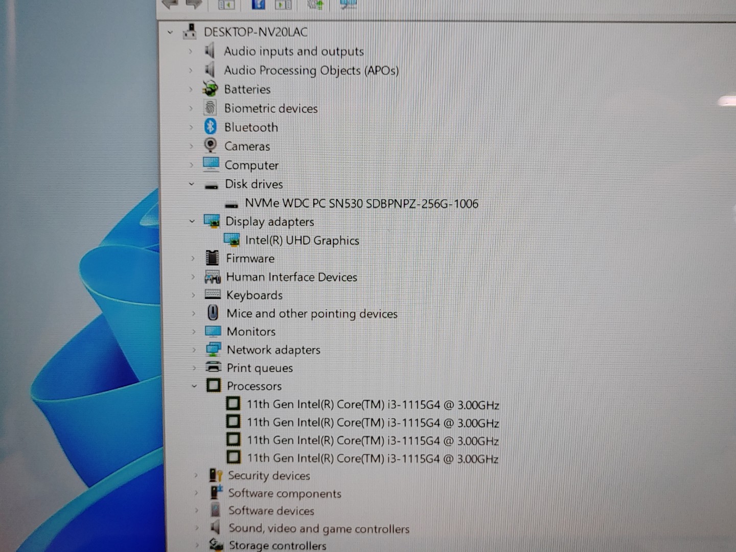Click the Batteries category icon
This screenshot has width=736, height=552.
click(210, 89)
